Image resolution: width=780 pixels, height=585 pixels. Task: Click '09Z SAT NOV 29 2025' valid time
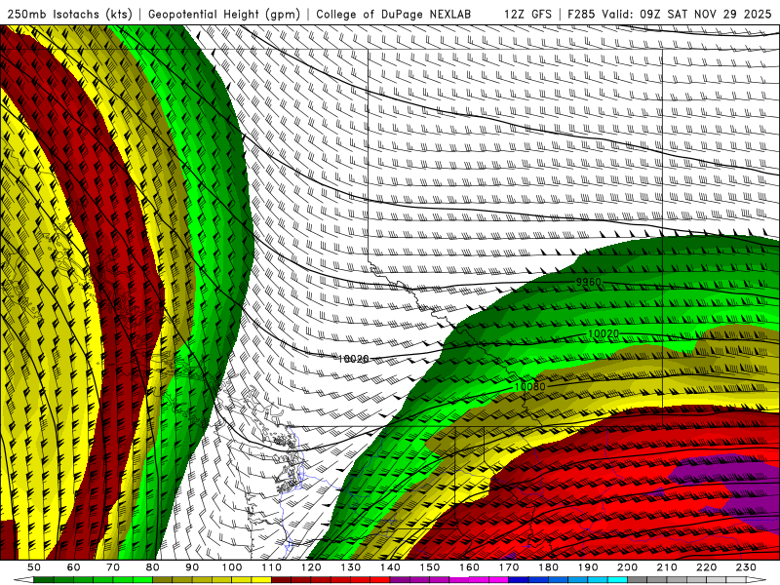coord(705,14)
